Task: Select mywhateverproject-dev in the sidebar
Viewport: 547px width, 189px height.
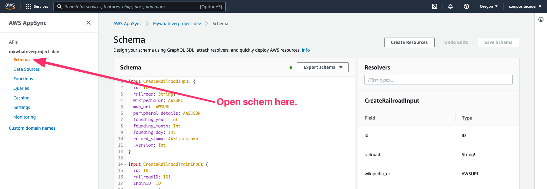Action: coord(34,52)
